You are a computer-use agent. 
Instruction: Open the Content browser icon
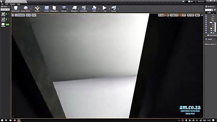pos(46,8)
